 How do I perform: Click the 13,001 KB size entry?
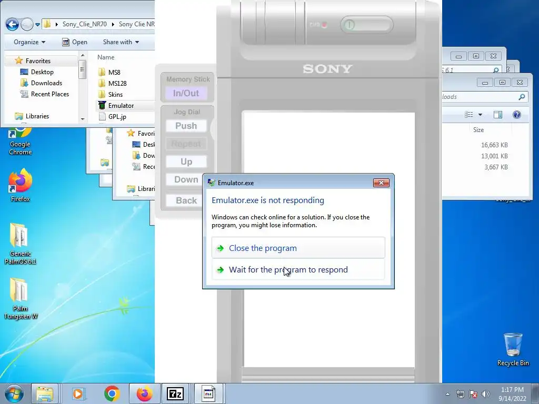pyautogui.click(x=494, y=156)
